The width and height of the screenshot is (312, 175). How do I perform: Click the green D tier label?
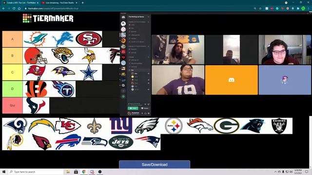pos(12,89)
